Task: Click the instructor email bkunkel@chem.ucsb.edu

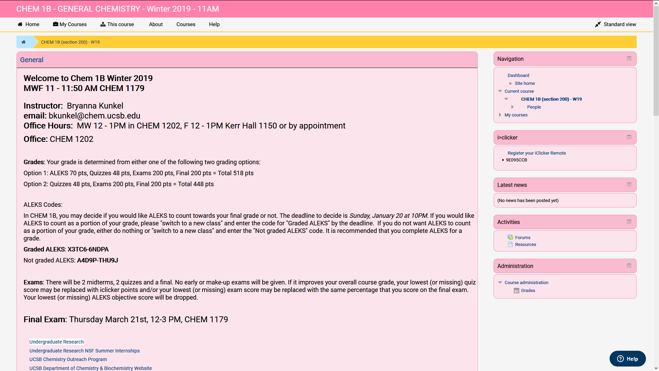Action: pyautogui.click(x=94, y=116)
